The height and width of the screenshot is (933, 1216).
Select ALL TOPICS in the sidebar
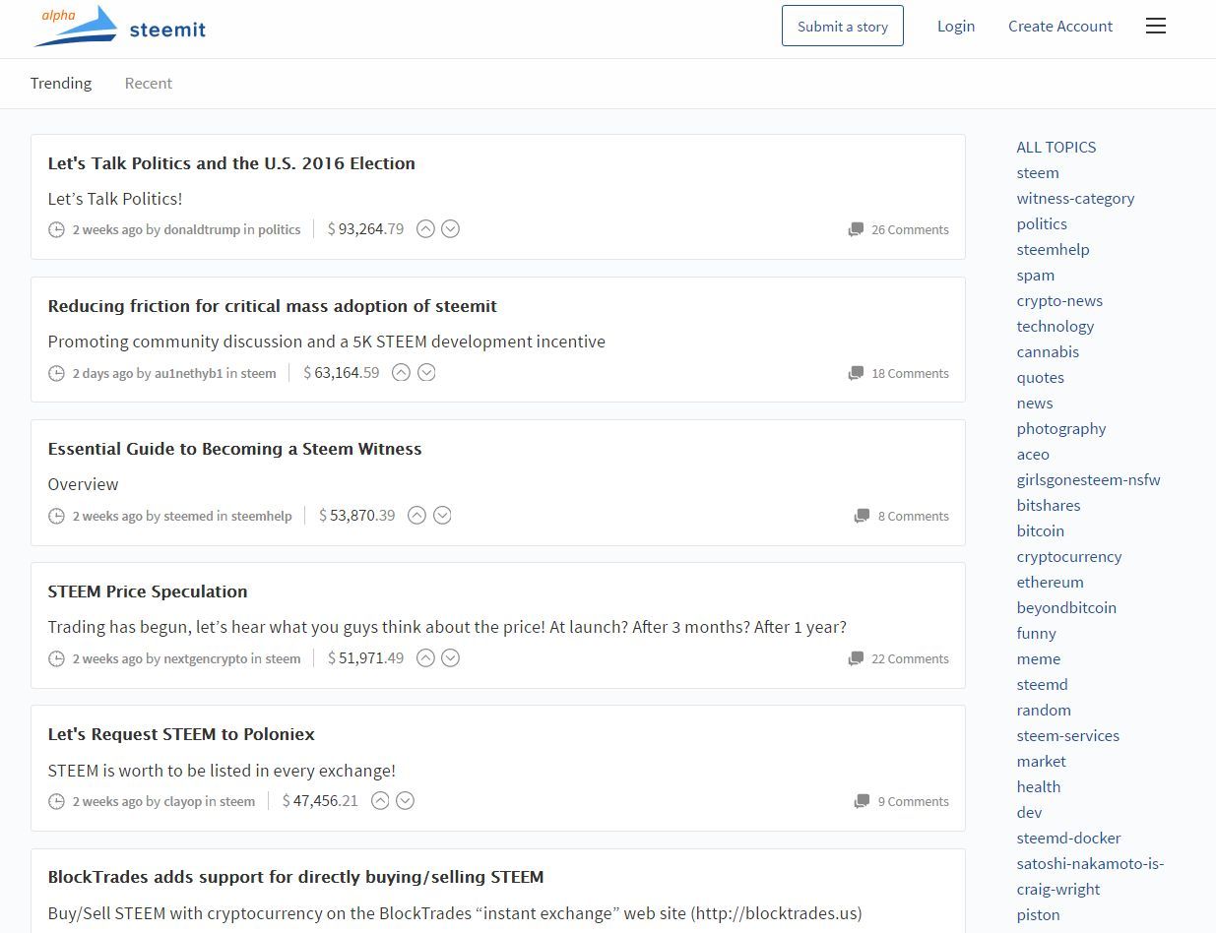coord(1056,148)
